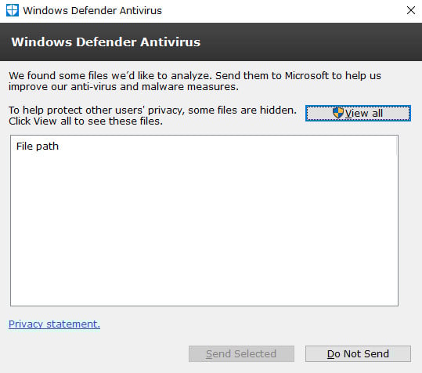Viewport: 422px width, 373px height.
Task: Click the Windows Defender shield title icon
Action: (x=13, y=10)
